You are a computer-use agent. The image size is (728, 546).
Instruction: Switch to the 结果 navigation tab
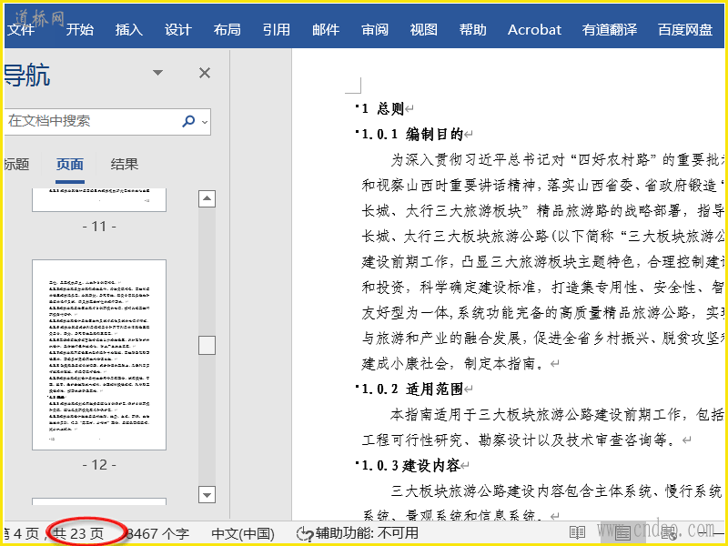[125, 165]
